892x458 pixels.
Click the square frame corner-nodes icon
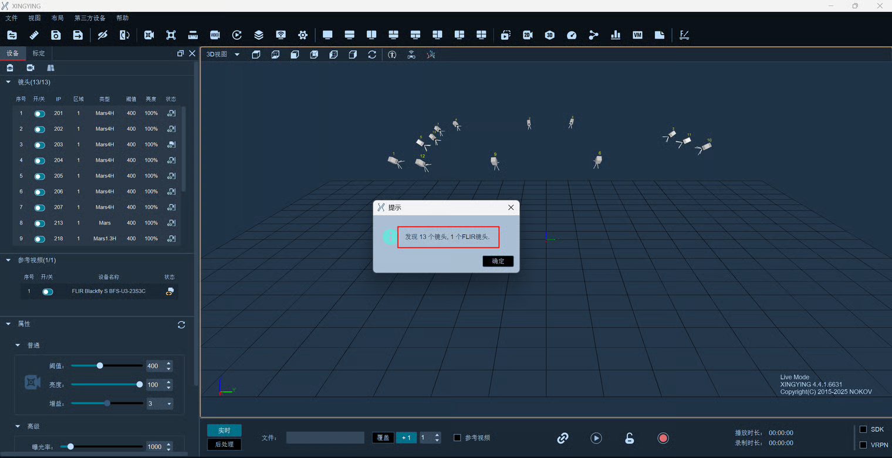(x=171, y=35)
